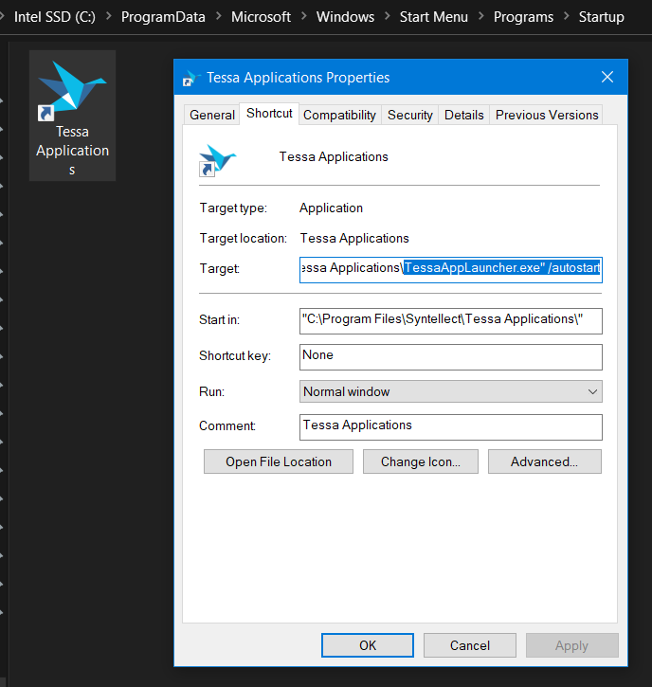Go to the Security tab
The height and width of the screenshot is (687, 652).
point(409,115)
